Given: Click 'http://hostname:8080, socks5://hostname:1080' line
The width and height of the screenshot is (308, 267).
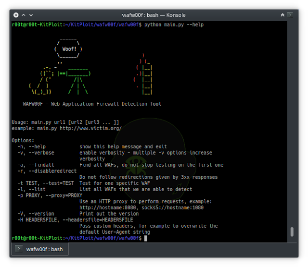Looking at the screenshot, I should (141, 207).
